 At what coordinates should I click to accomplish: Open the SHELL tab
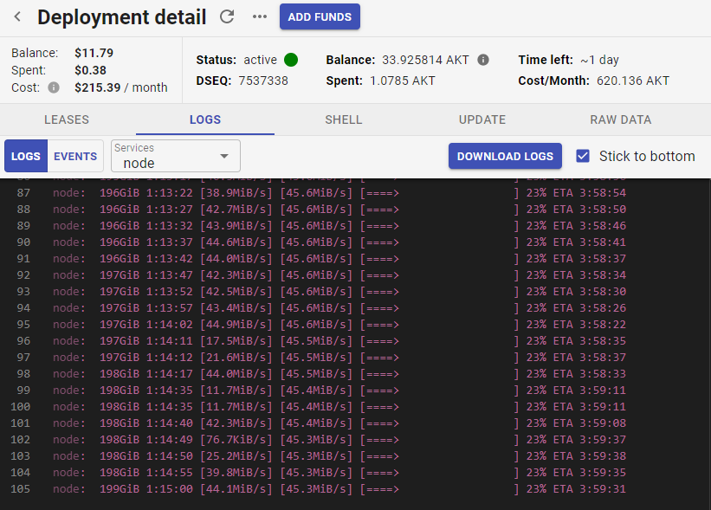(x=343, y=119)
